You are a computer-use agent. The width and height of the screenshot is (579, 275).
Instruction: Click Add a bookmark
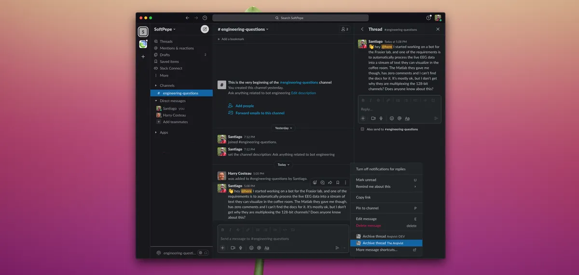click(x=231, y=39)
